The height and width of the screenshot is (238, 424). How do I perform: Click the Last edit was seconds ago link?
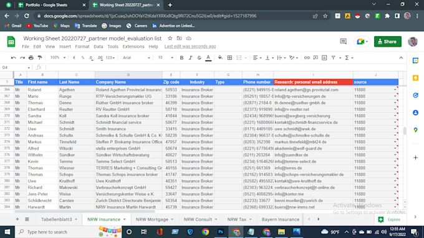pyautogui.click(x=190, y=47)
